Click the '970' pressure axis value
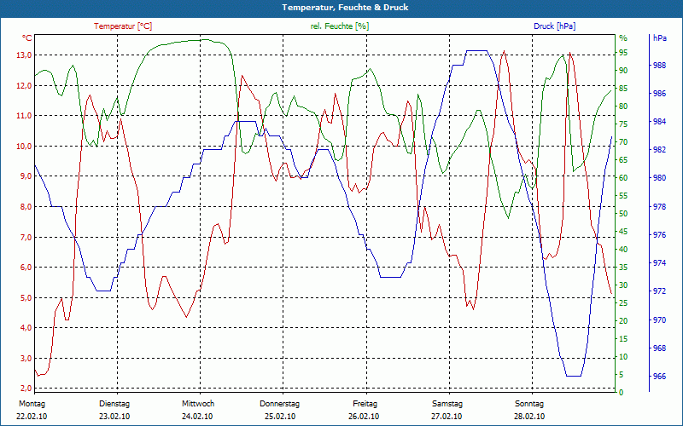The image size is (683, 426). (x=660, y=320)
